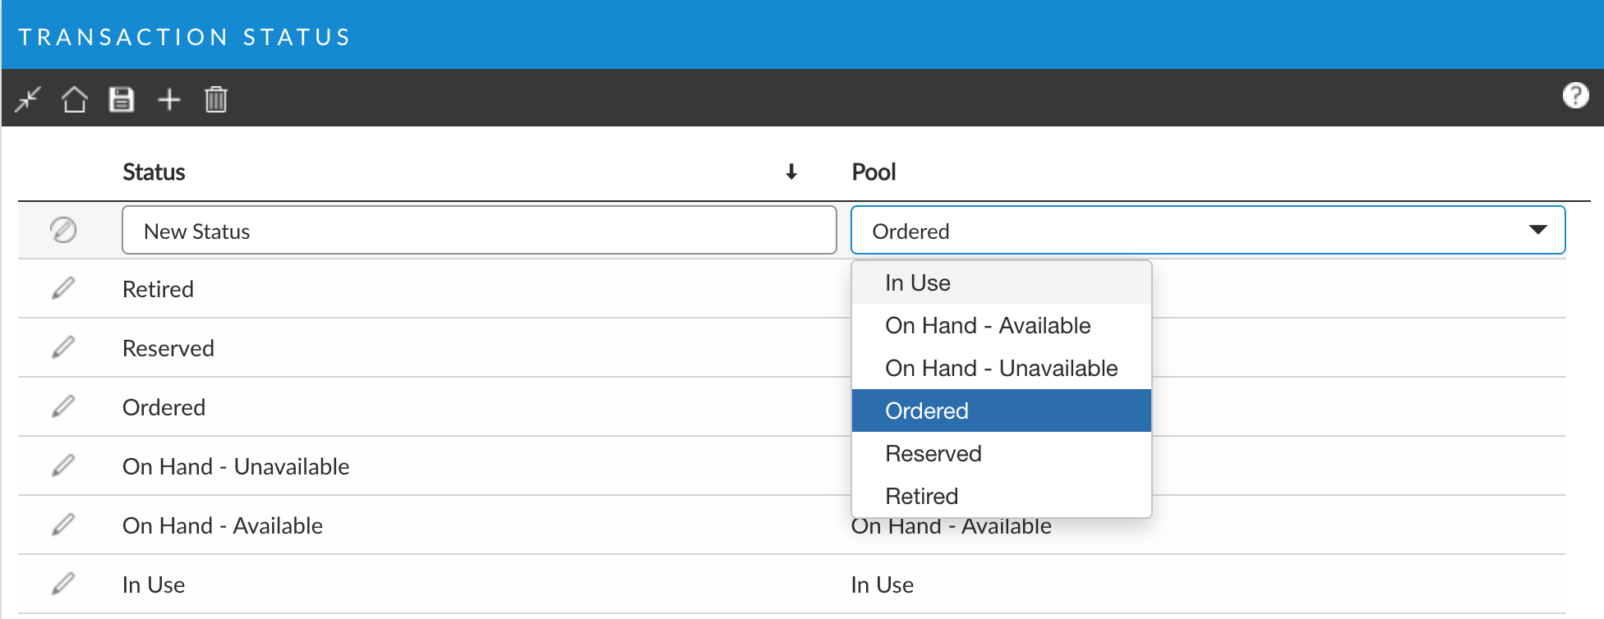The height and width of the screenshot is (619, 1604).
Task: Delete record using the trash can icon
Action: coord(216,99)
